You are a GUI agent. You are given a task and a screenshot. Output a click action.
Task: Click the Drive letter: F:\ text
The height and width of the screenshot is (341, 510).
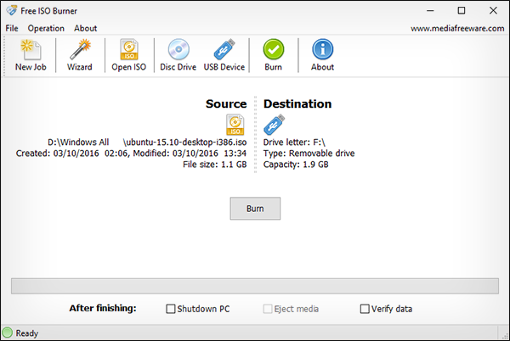pyautogui.click(x=294, y=143)
